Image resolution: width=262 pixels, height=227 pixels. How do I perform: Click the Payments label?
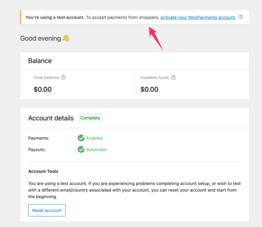point(39,138)
